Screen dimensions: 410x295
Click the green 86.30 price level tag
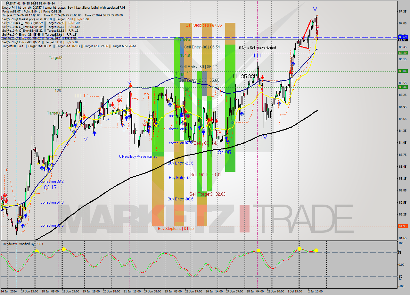pos(403,53)
